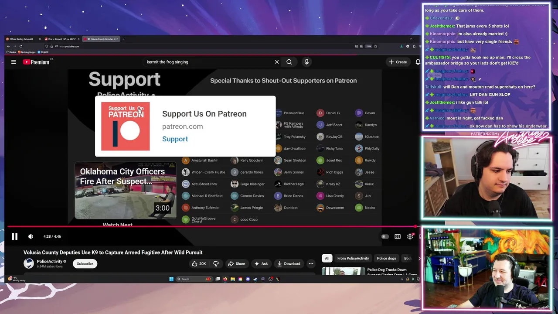Share the Volusia County video
The image size is (558, 314).
pos(236,263)
